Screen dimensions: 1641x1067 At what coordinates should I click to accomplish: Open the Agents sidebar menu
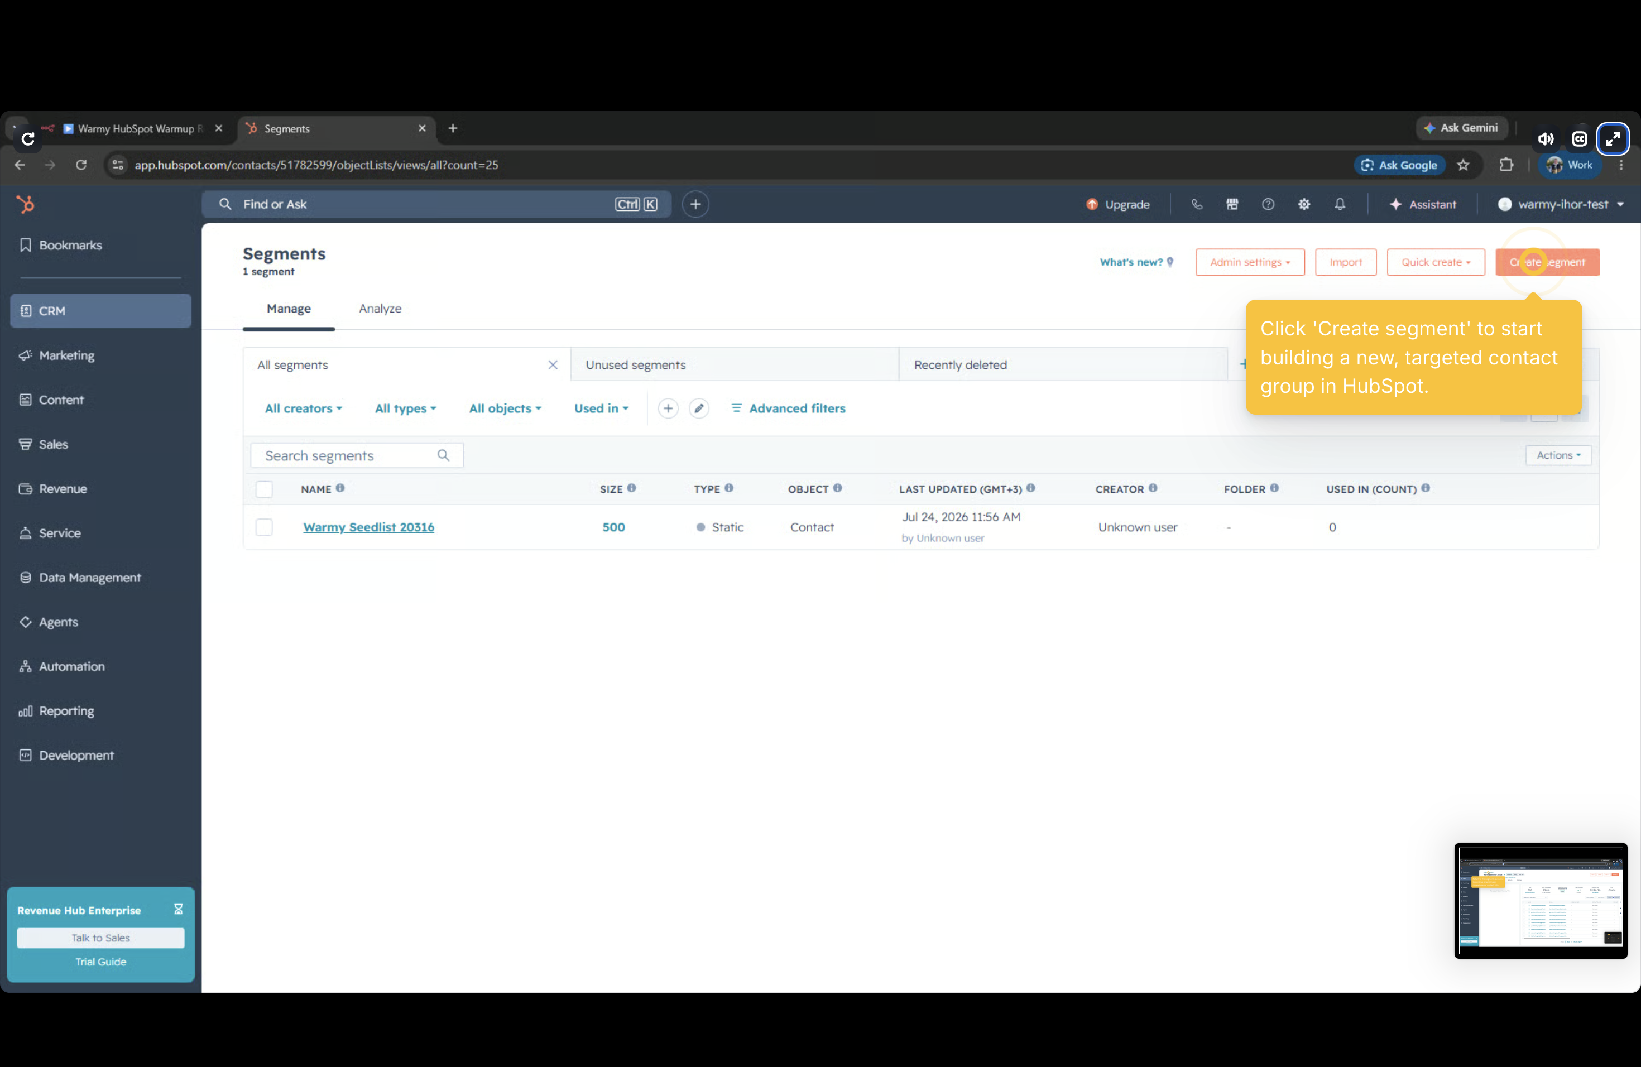click(49, 622)
